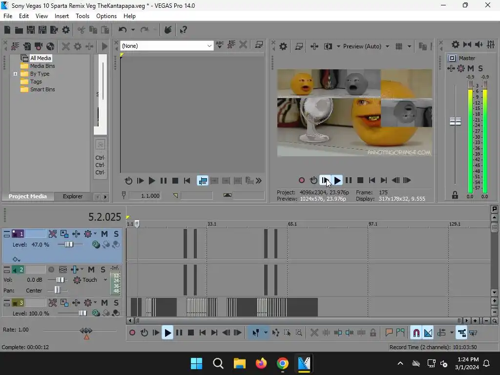
Task: Solo audio track 2
Action: 103,270
